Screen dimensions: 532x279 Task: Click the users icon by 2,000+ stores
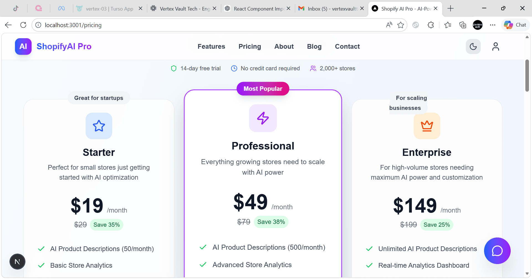coord(313,68)
